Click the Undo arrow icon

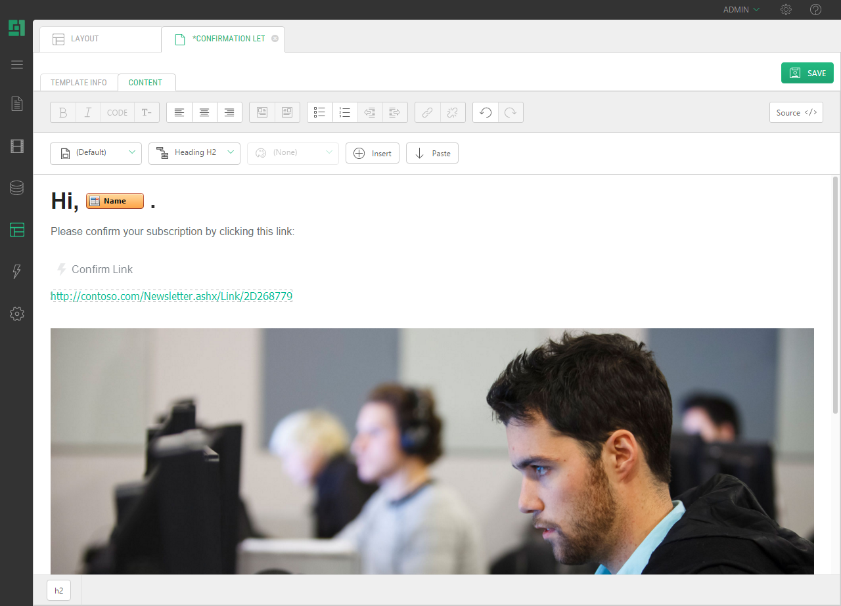click(486, 112)
